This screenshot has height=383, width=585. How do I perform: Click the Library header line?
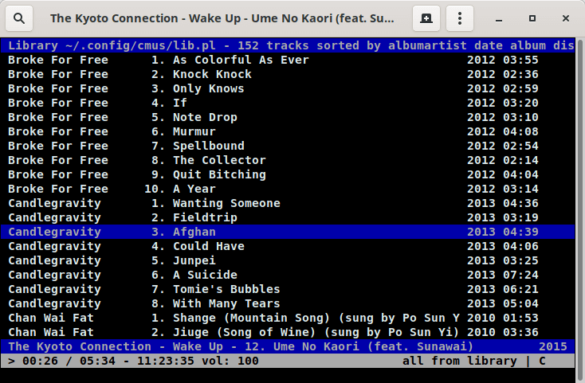[288, 45]
